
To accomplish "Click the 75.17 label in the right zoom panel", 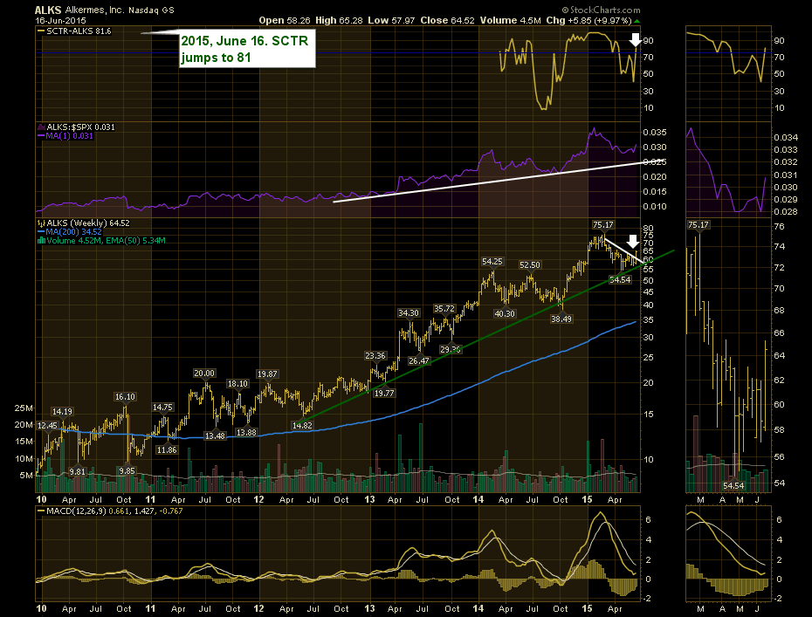I will coord(698,224).
